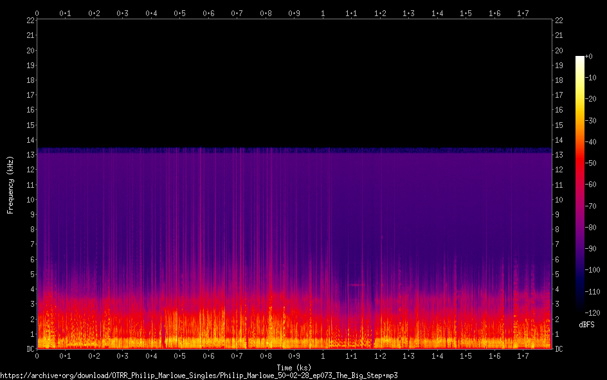The width and height of the screenshot is (607, 380).
Task: Click the 22 kHz label on the left axis
Action: (x=30, y=21)
